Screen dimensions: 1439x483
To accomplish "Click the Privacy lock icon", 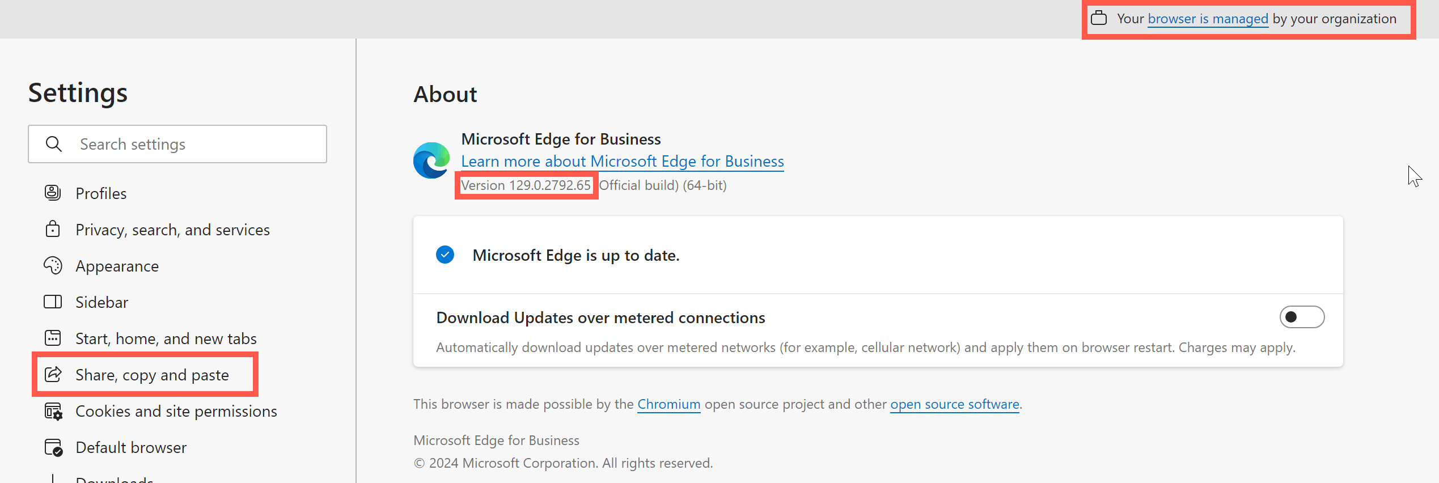I will point(53,229).
